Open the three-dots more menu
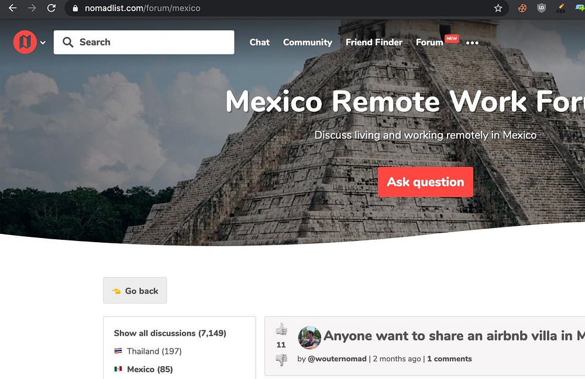Screen dimensions: 585x379 [x=472, y=43]
